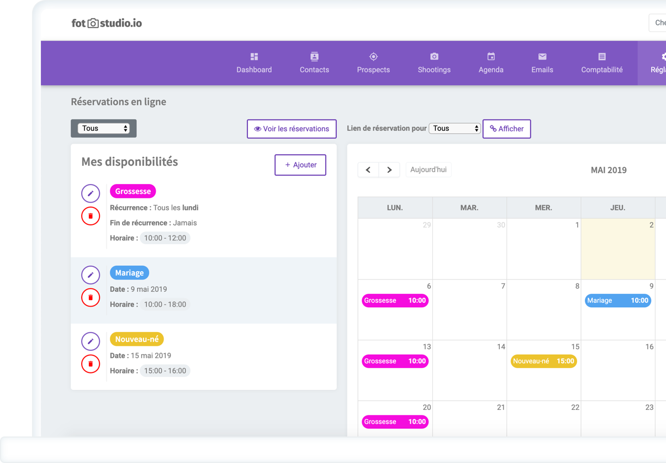Click the edit pencil icon for Mariage
The width and height of the screenshot is (666, 463).
pyautogui.click(x=91, y=275)
